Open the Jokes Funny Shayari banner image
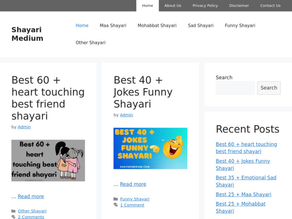292x219 pixels. click(150, 148)
